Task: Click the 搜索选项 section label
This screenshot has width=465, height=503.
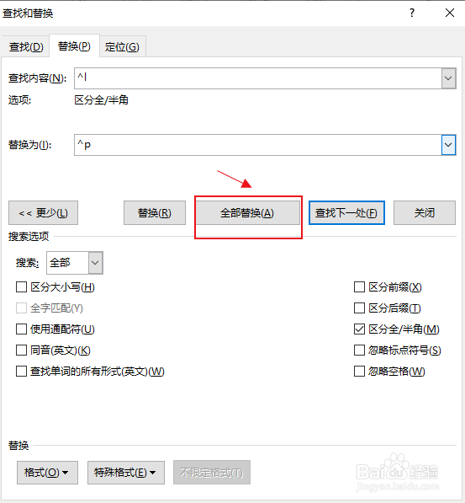Action: (29, 237)
